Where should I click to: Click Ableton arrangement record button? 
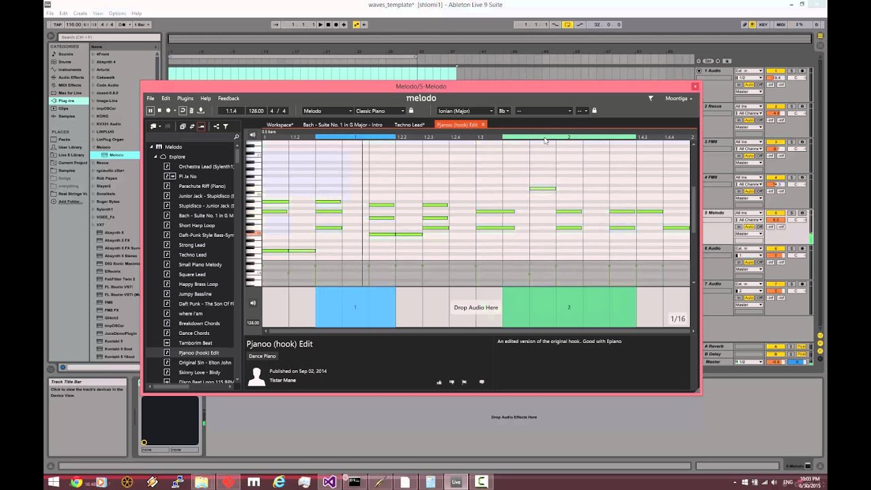tap(336, 24)
